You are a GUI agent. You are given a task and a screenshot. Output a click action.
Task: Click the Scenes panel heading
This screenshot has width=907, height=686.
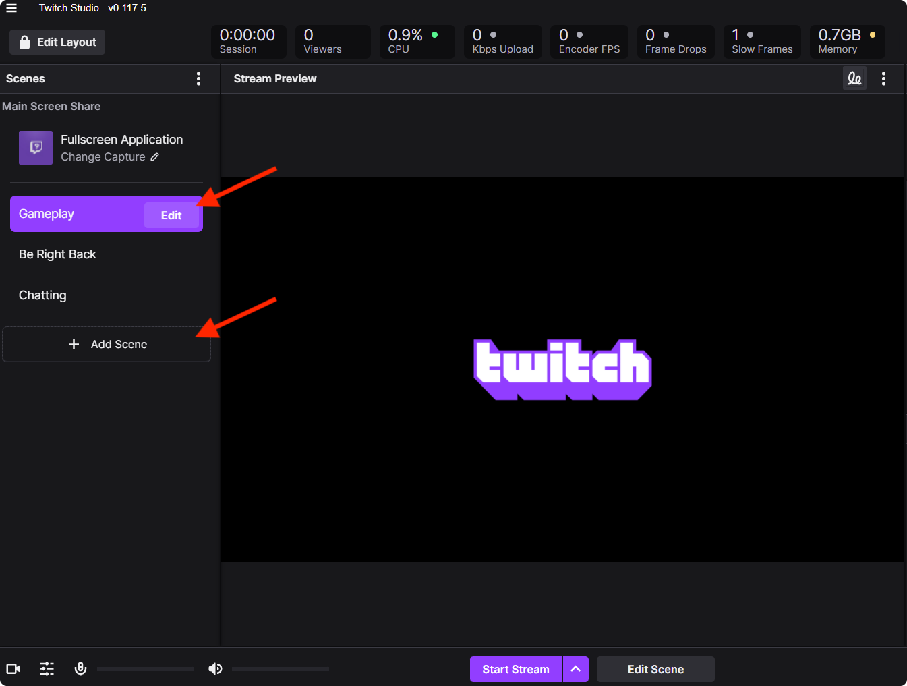point(26,78)
